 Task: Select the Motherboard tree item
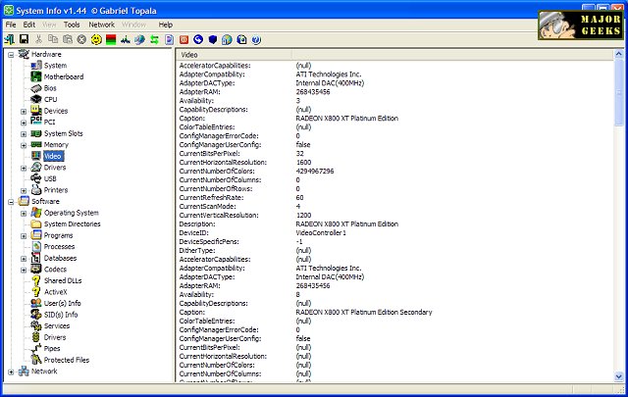[64, 76]
